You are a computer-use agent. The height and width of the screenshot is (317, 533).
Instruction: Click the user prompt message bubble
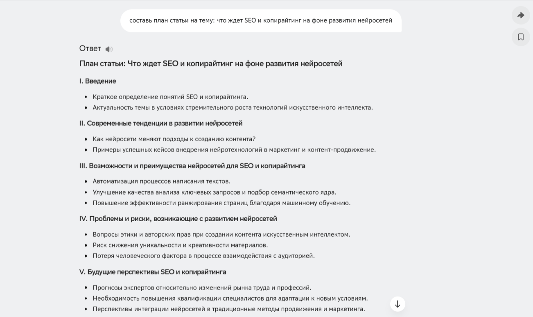click(x=261, y=20)
